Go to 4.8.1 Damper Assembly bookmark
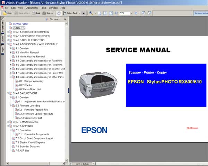 point(31,81)
